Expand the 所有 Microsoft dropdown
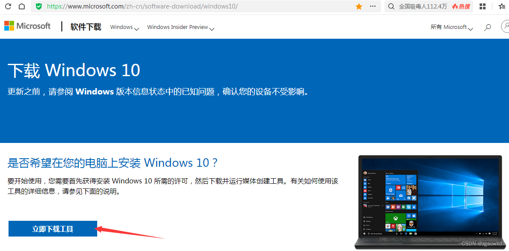This screenshot has height=251, width=509. [x=451, y=27]
